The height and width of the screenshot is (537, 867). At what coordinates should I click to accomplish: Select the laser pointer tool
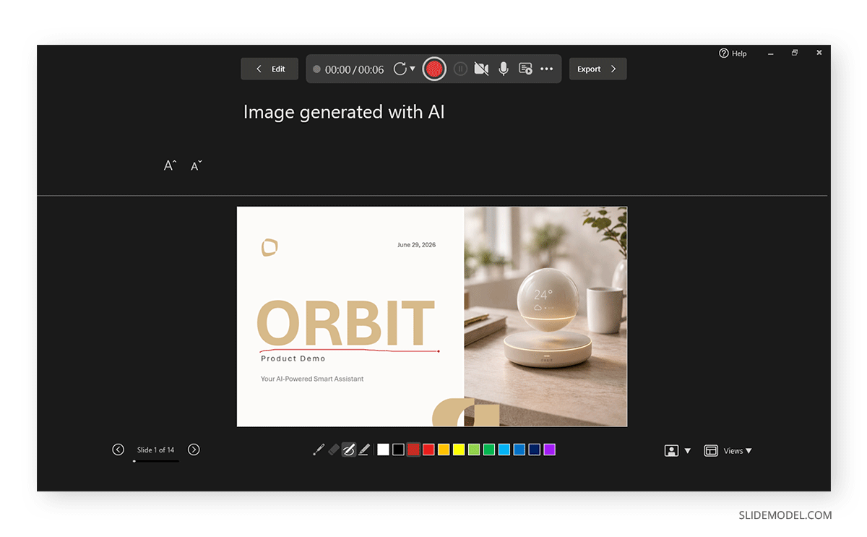tap(319, 450)
